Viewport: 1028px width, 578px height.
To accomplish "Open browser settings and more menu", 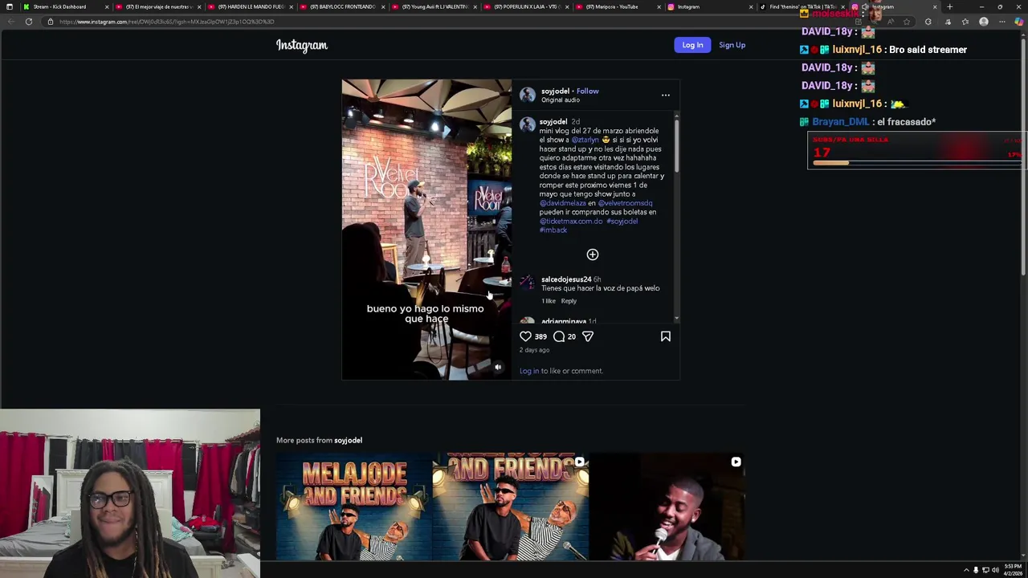I will point(1001,22).
